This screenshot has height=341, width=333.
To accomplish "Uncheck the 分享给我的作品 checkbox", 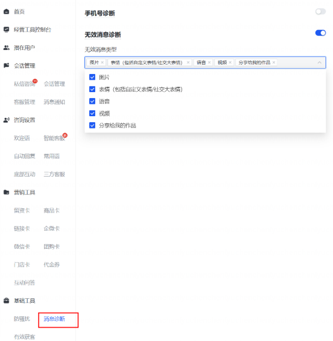I will (92, 125).
